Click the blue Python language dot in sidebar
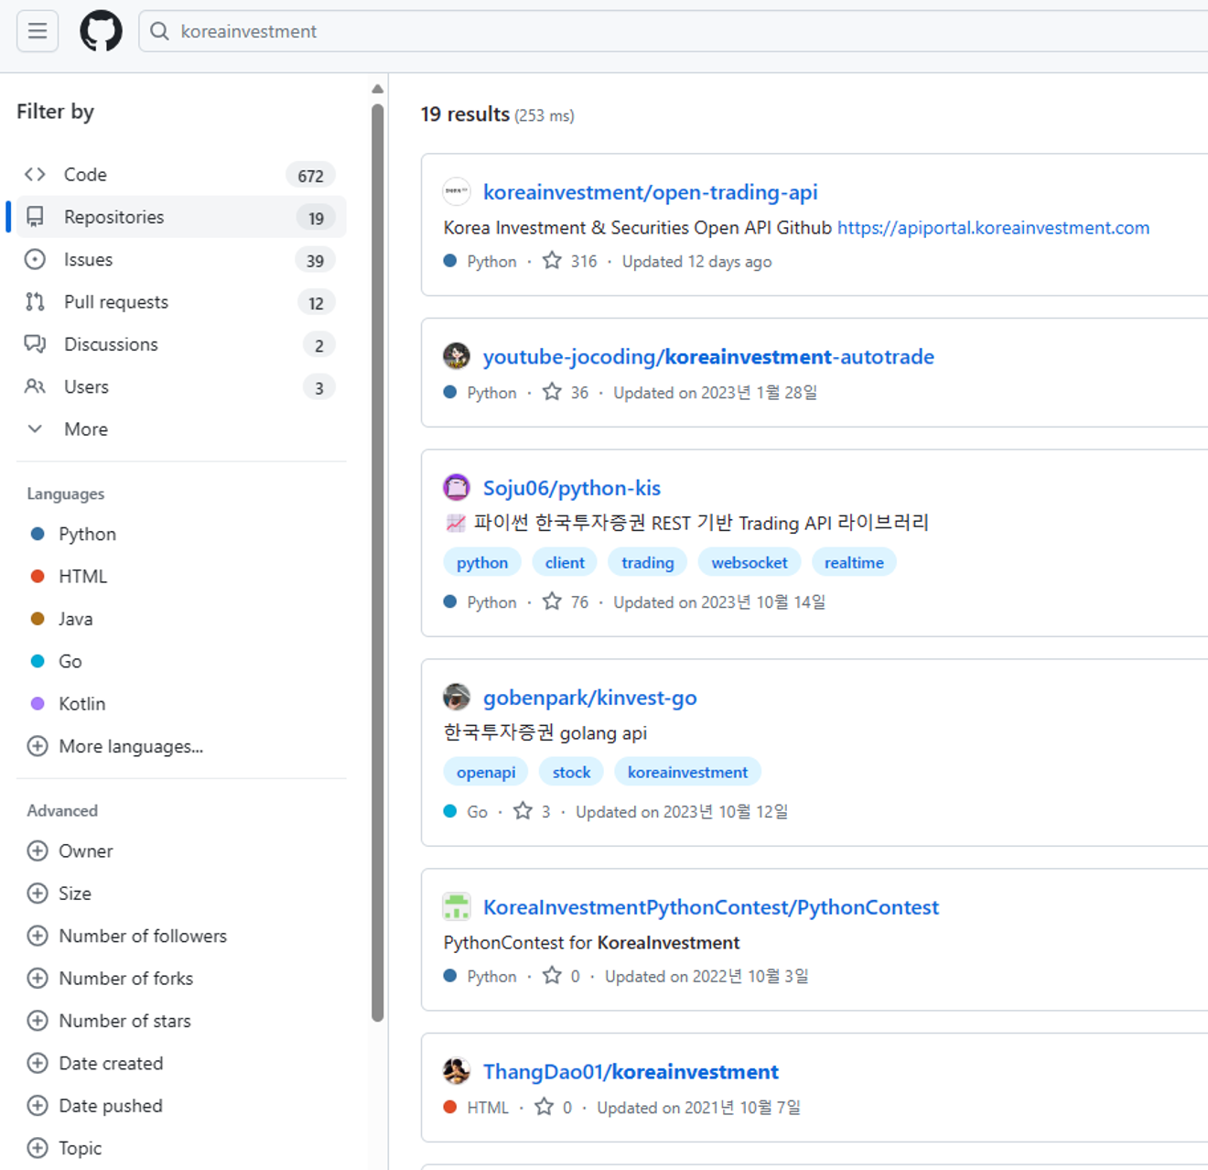This screenshot has height=1170, width=1208. 38,534
